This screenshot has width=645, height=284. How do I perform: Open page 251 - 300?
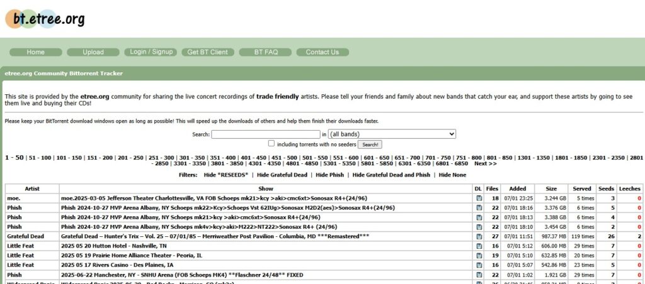click(x=161, y=158)
